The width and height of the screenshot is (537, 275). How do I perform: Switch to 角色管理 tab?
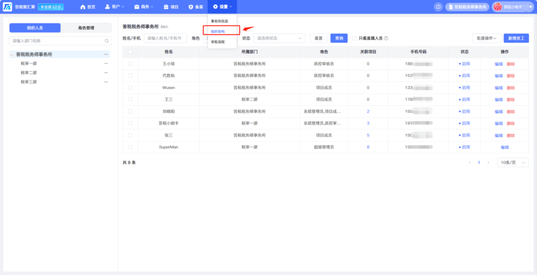pyautogui.click(x=86, y=28)
